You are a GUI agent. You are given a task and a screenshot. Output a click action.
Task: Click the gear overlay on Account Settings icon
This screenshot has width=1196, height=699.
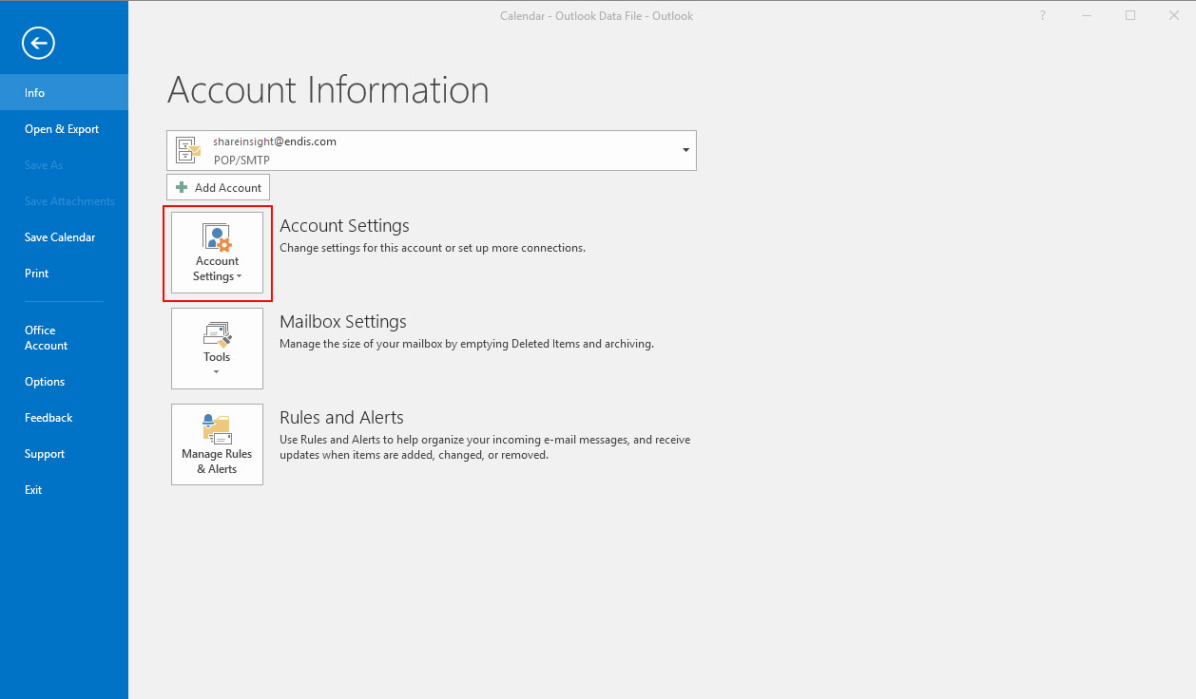[225, 245]
